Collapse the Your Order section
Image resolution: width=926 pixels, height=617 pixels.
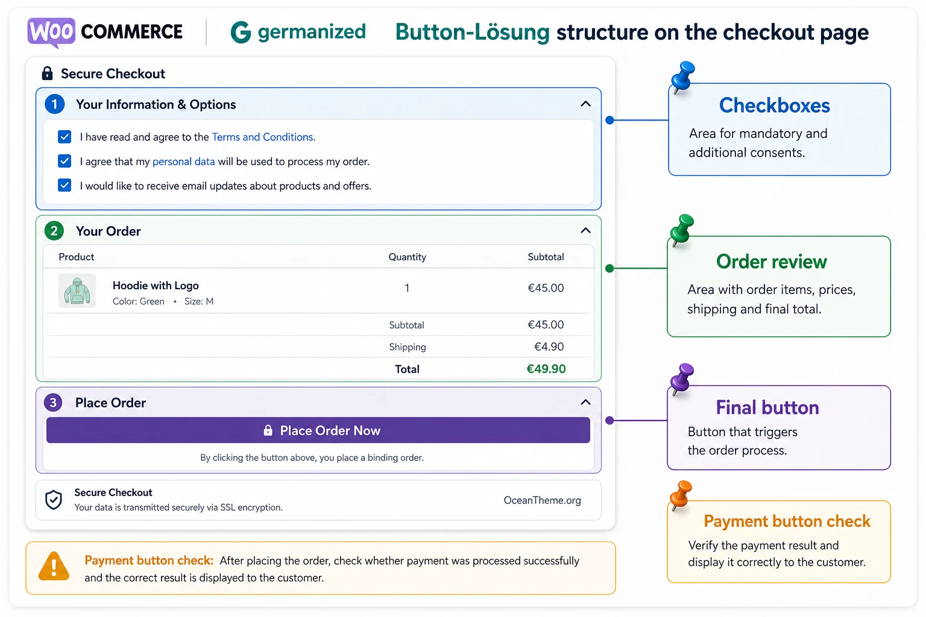click(x=585, y=231)
